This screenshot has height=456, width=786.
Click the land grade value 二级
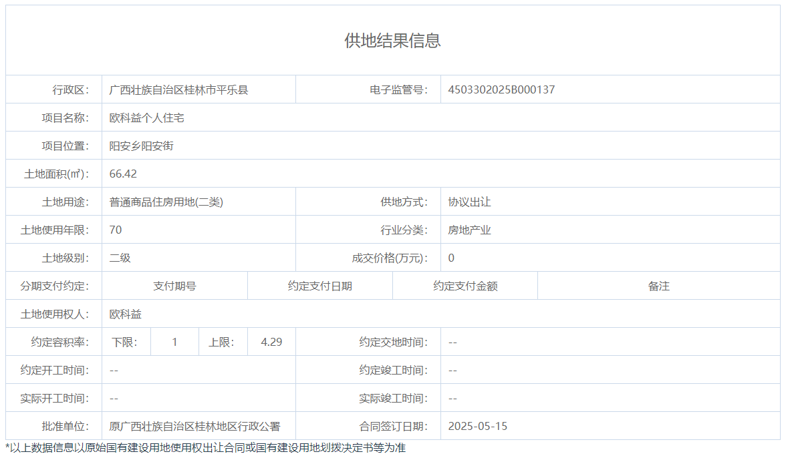click(120, 258)
